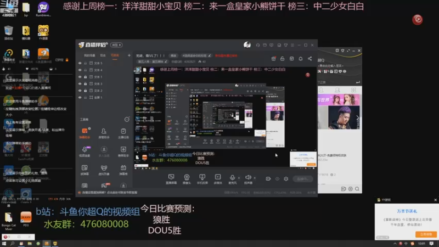Expand next banner arrow in YY window
This screenshot has height=247, width=439.
(358, 117)
